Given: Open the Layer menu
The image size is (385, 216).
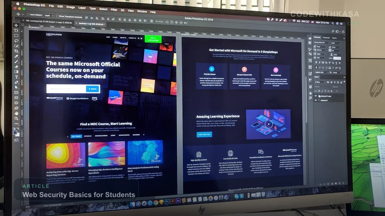Looking at the screenshot, I should pyautogui.click(x=82, y=8).
